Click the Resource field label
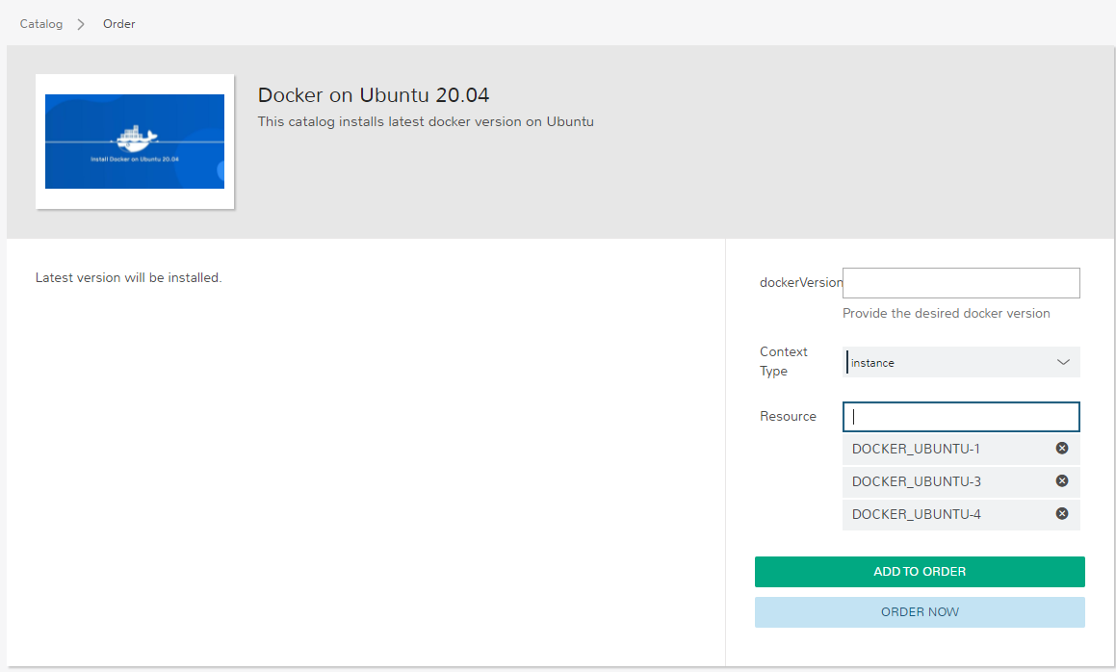 click(788, 417)
